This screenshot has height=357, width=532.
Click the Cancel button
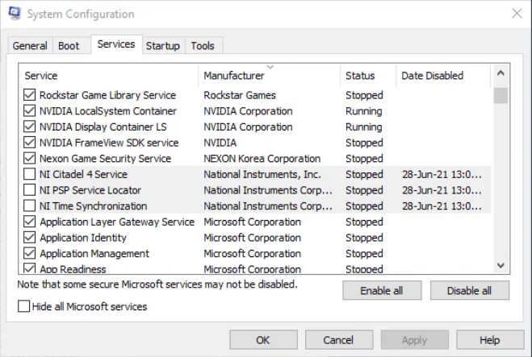coord(338,340)
